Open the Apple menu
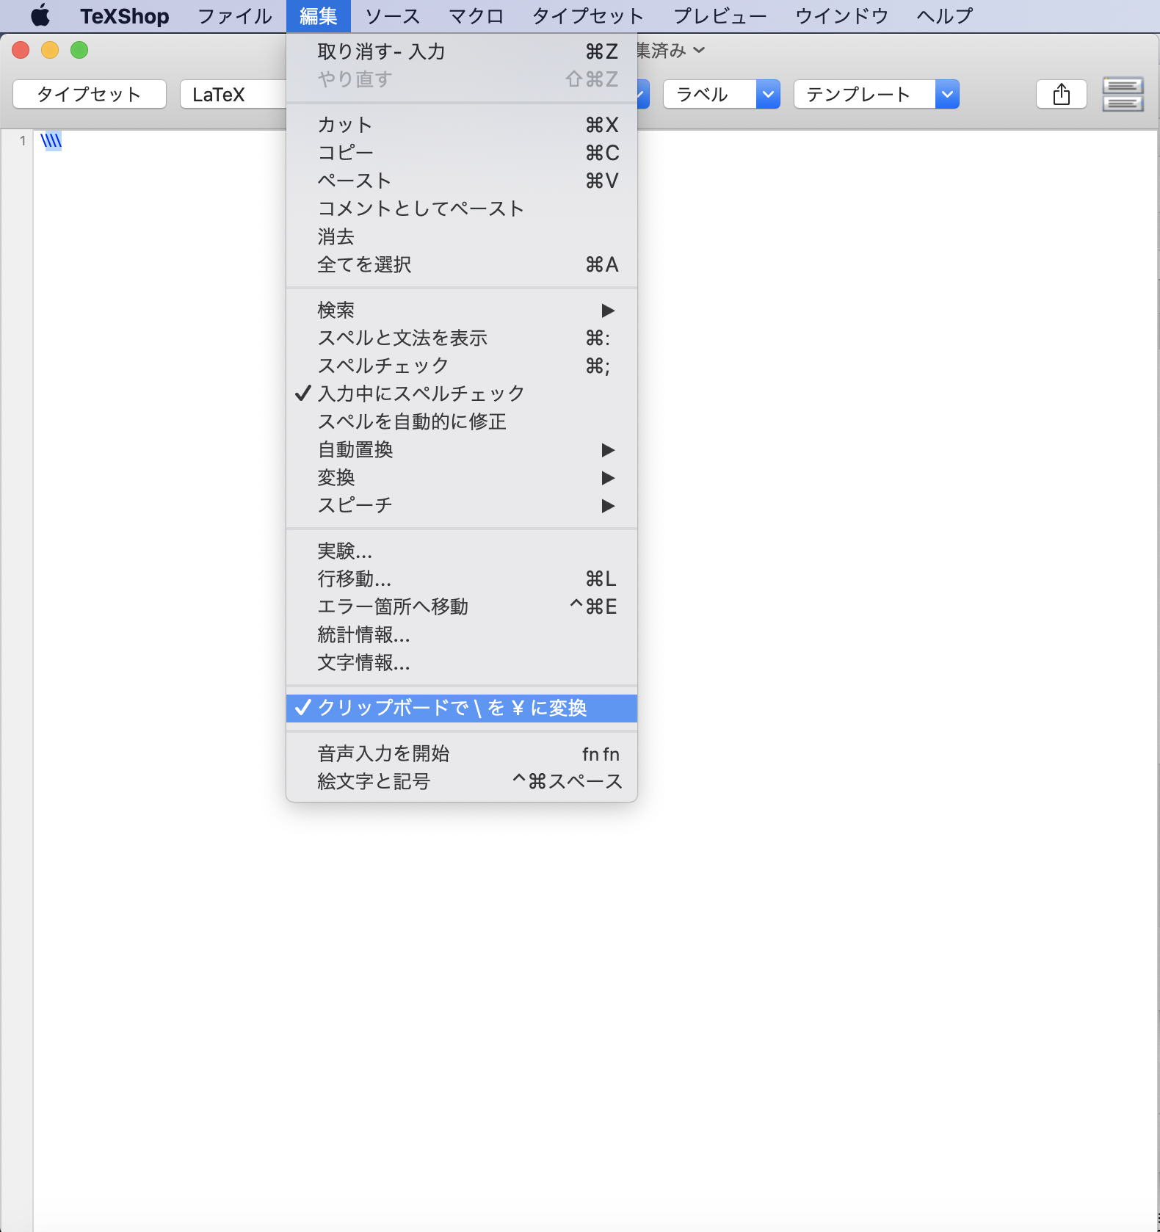Screen dimensions: 1160x1232 [40, 15]
